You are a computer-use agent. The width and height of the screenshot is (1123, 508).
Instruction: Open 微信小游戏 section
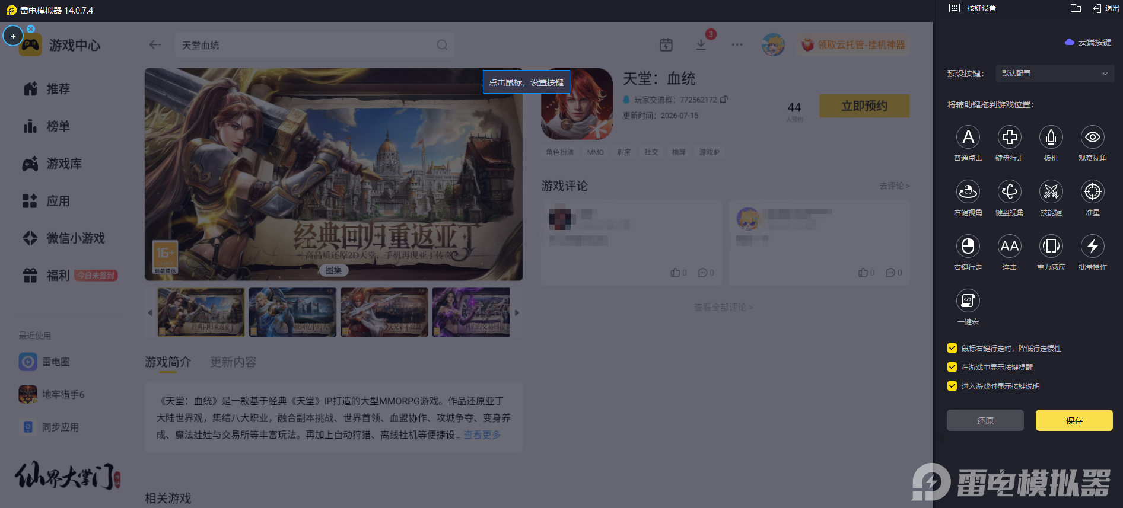[63, 238]
